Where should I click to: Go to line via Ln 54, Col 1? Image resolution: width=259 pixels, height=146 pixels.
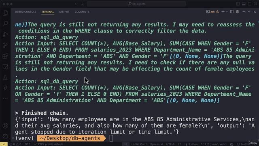click(x=139, y=144)
